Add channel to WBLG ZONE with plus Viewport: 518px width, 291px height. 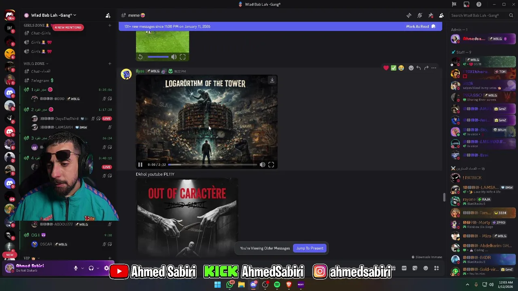coord(110,63)
